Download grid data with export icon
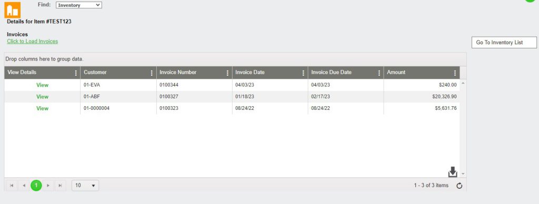 tap(453, 172)
